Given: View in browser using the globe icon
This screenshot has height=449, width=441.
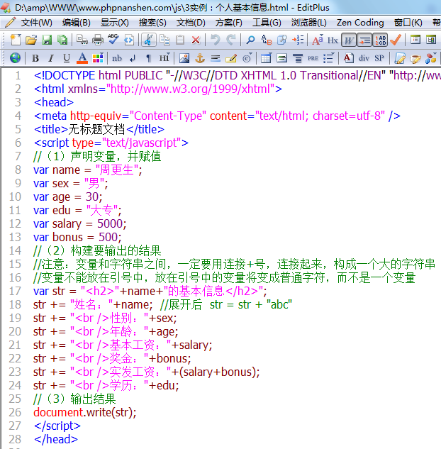Looking at the screenshot, I should click(x=15, y=58).
